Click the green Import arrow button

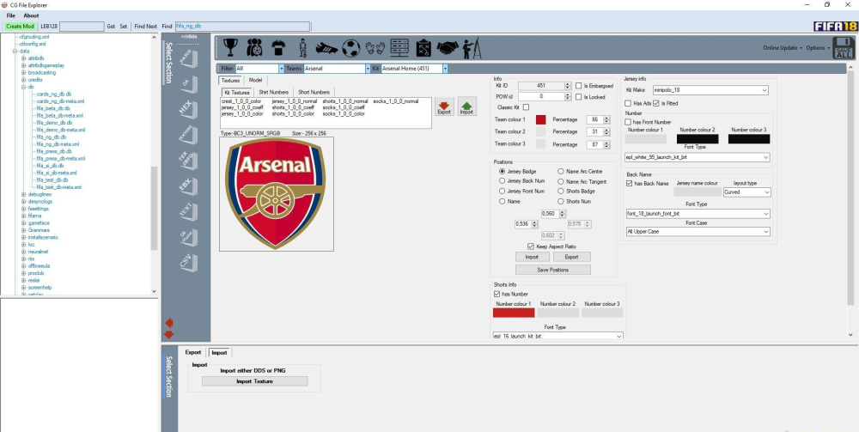466,106
